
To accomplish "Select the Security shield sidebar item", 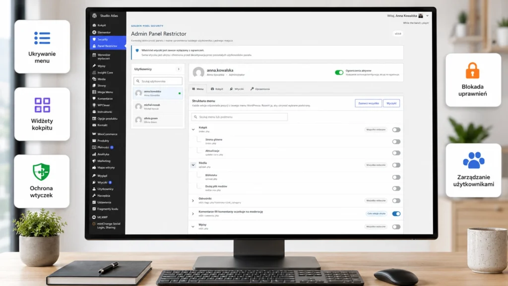I will (x=108, y=39).
